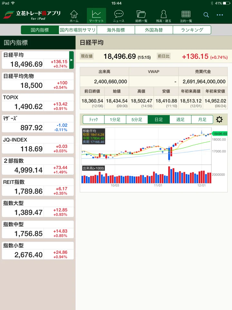Image resolution: width=232 pixels, height=310 pixels.
Task: Tap the 始値 value 18,434.54
Action: [x=117, y=101]
